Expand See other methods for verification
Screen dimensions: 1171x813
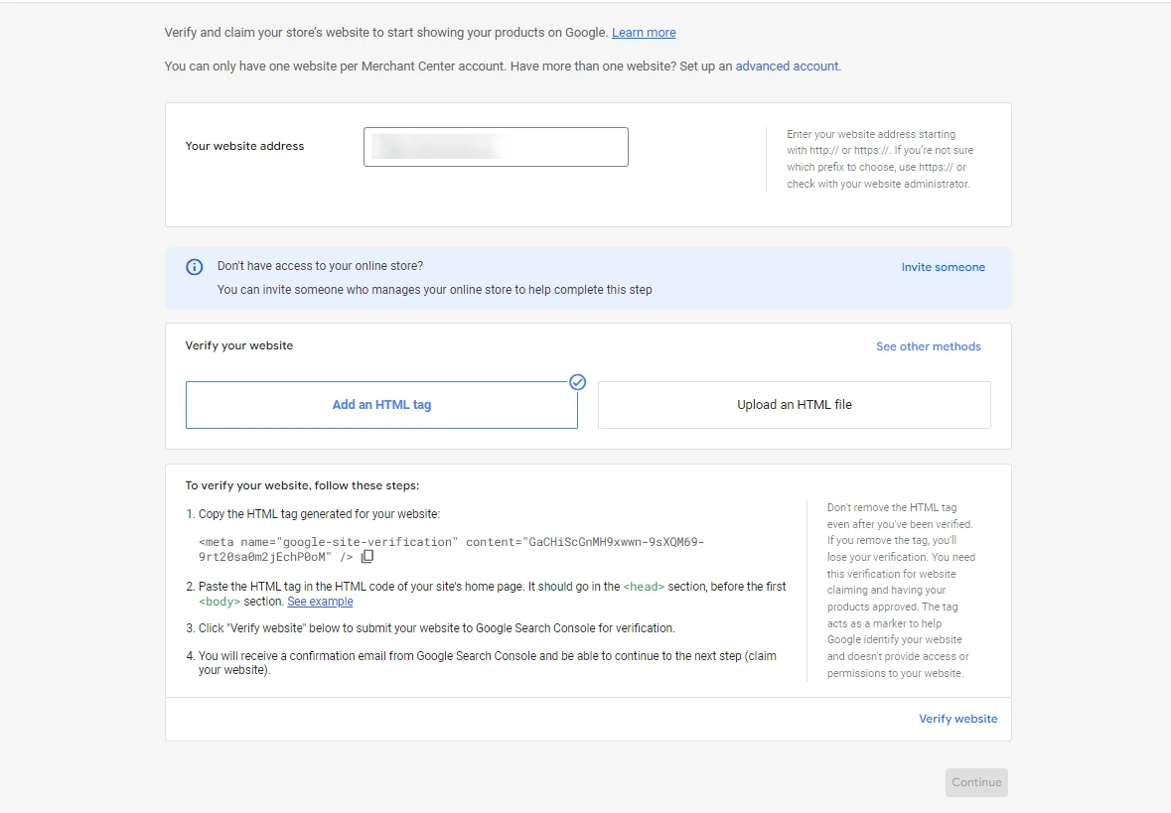928,346
